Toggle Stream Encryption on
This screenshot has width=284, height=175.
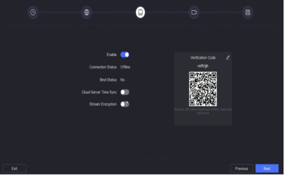pyautogui.click(x=125, y=104)
